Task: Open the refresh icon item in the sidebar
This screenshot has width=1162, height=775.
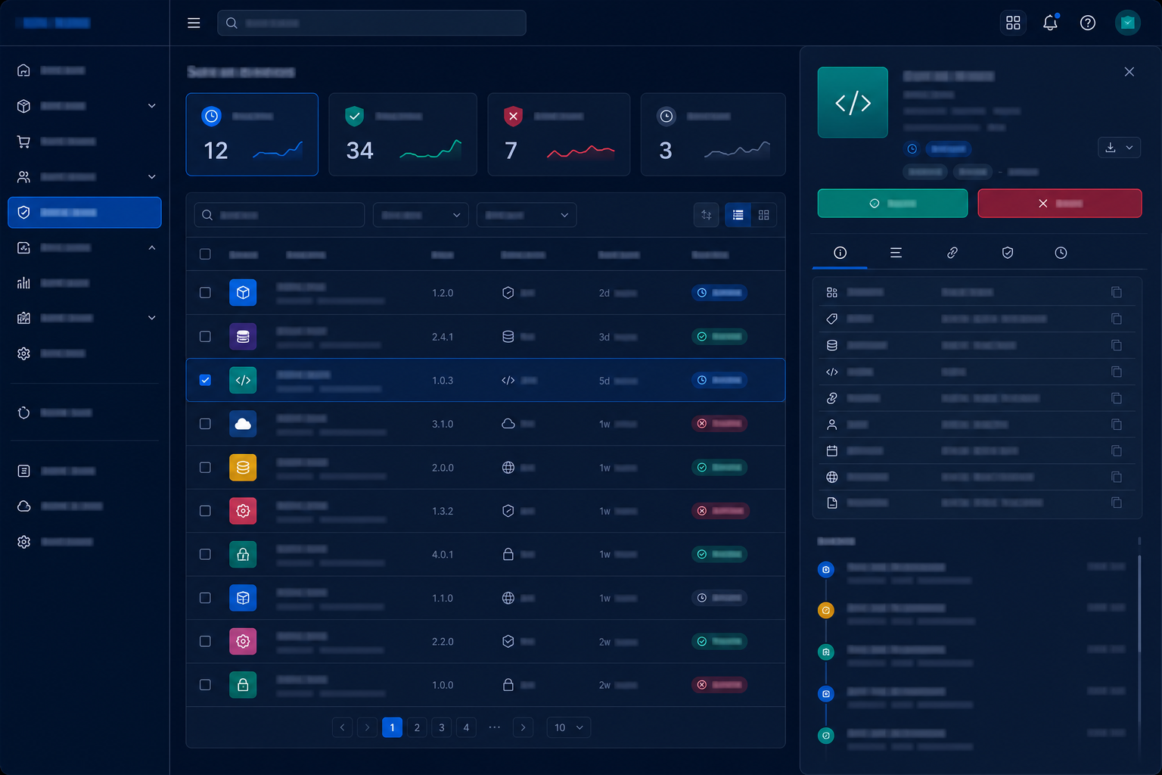Action: (x=23, y=412)
